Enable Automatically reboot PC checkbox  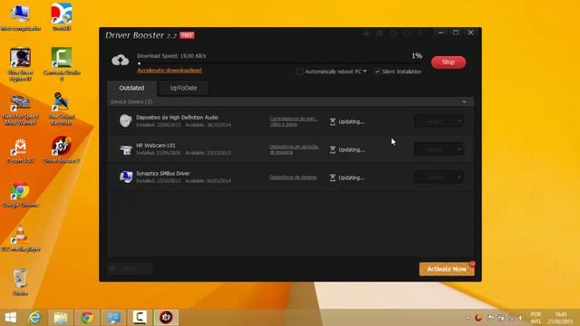(300, 72)
